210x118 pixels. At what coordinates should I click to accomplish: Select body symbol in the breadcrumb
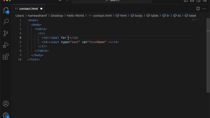[136, 16]
